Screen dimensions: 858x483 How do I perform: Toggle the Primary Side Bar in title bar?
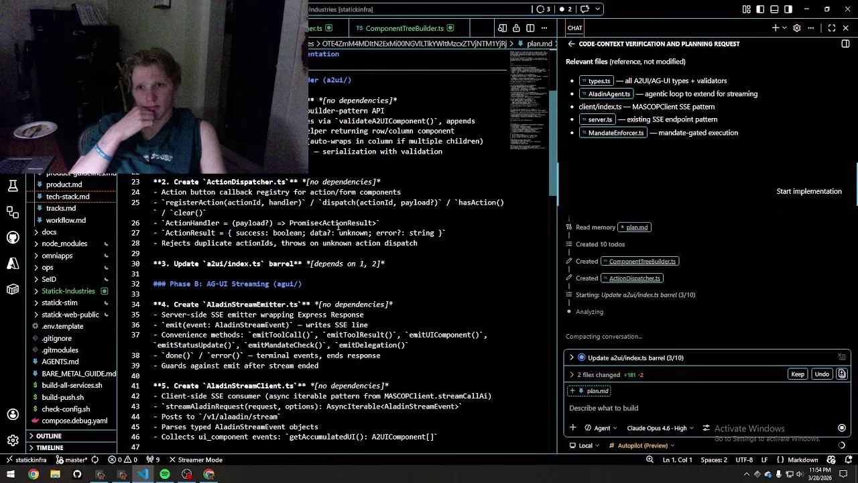761,9
